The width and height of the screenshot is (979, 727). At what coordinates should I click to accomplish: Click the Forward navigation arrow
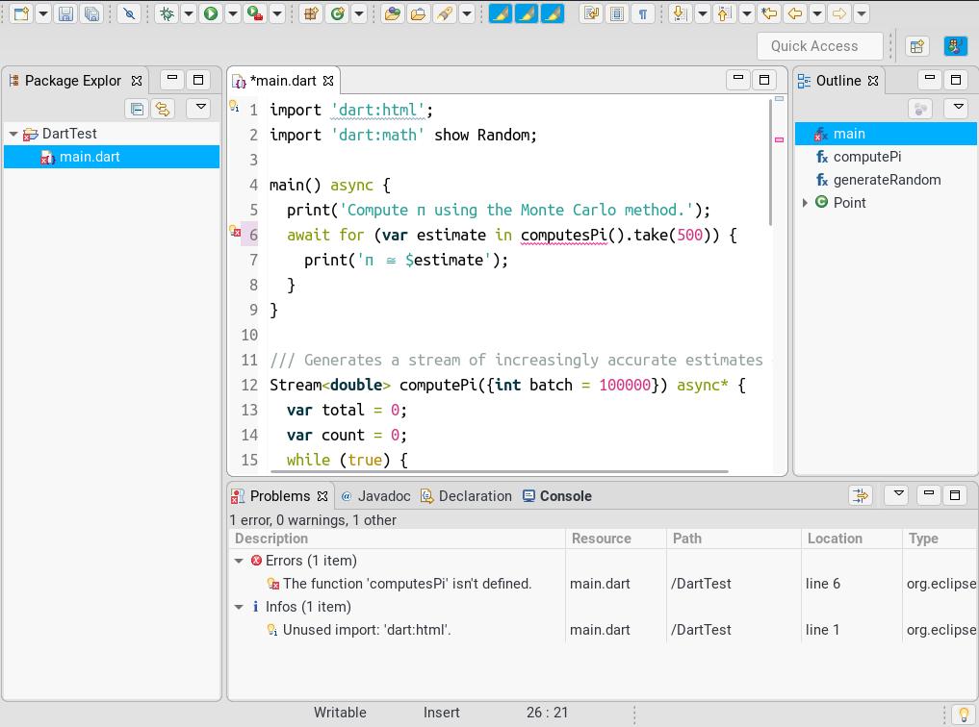[839, 13]
